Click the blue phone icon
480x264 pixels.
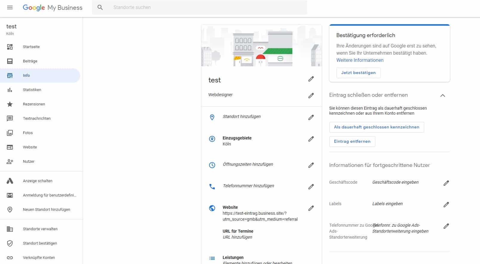click(x=212, y=187)
